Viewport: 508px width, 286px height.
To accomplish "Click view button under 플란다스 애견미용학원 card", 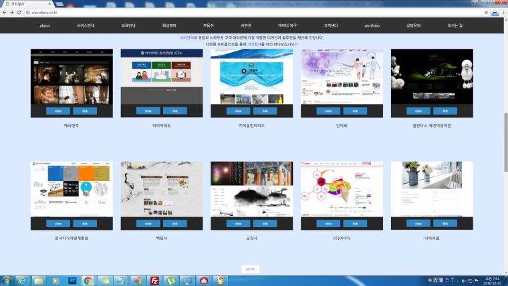I will point(418,111).
